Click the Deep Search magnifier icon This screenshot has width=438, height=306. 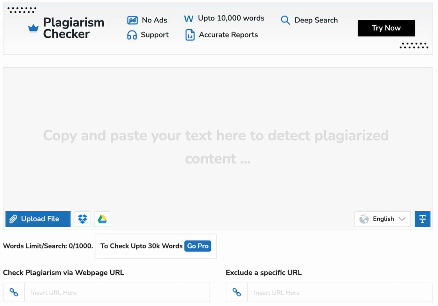coord(285,20)
